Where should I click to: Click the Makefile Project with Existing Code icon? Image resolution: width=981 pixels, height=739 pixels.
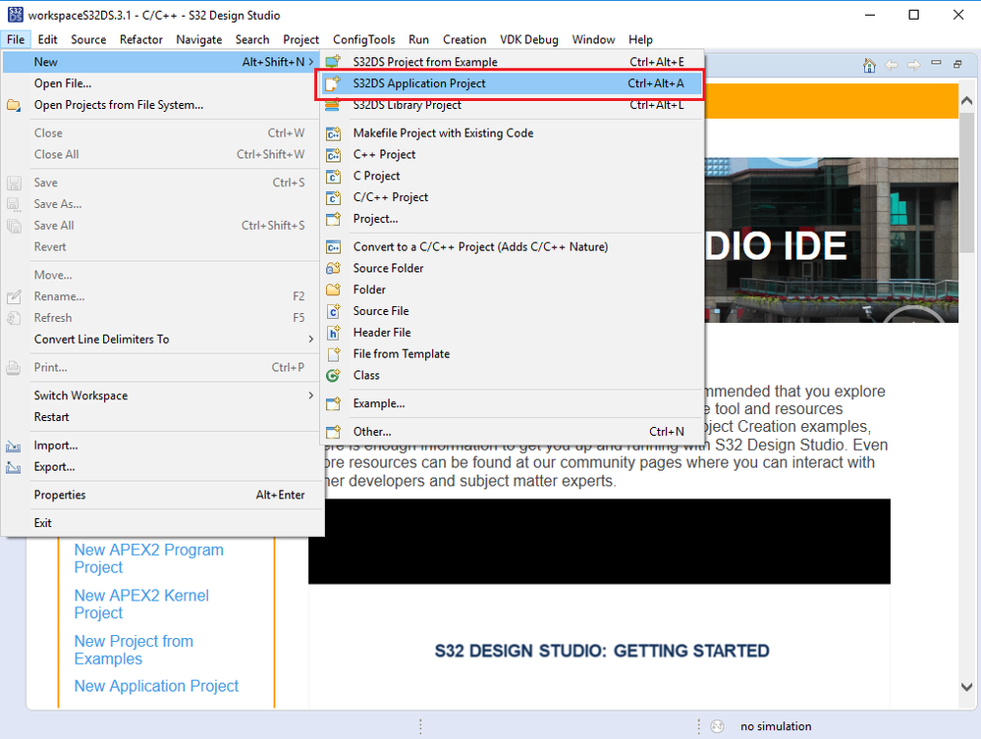(334, 133)
